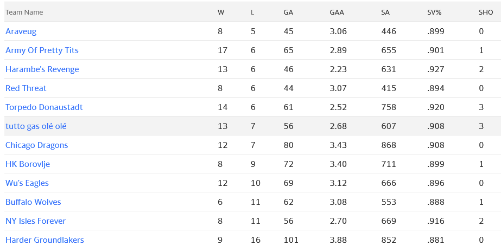Select the Torpedo Donaustadt link
Viewport: 501px width, 252px height.
[x=44, y=107]
